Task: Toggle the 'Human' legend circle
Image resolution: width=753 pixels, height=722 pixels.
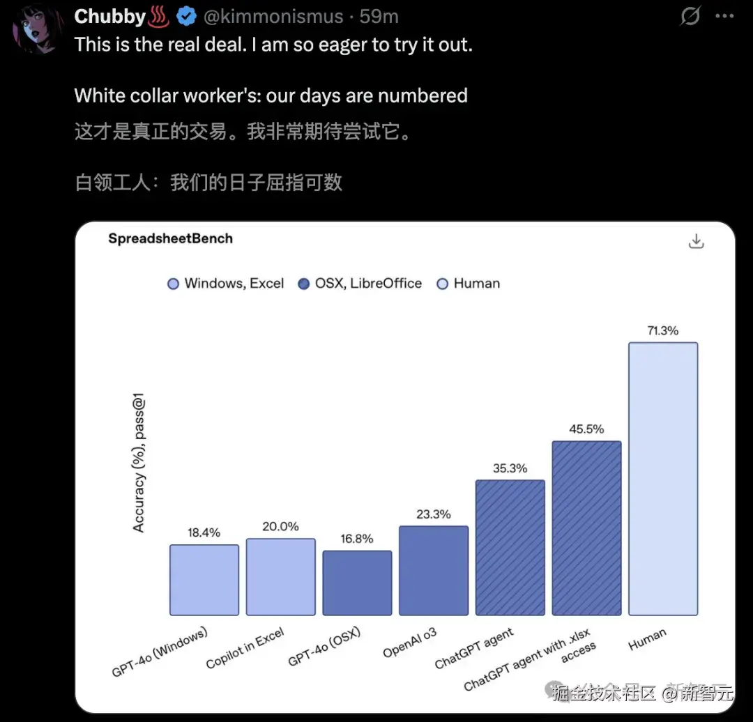Action: click(442, 284)
